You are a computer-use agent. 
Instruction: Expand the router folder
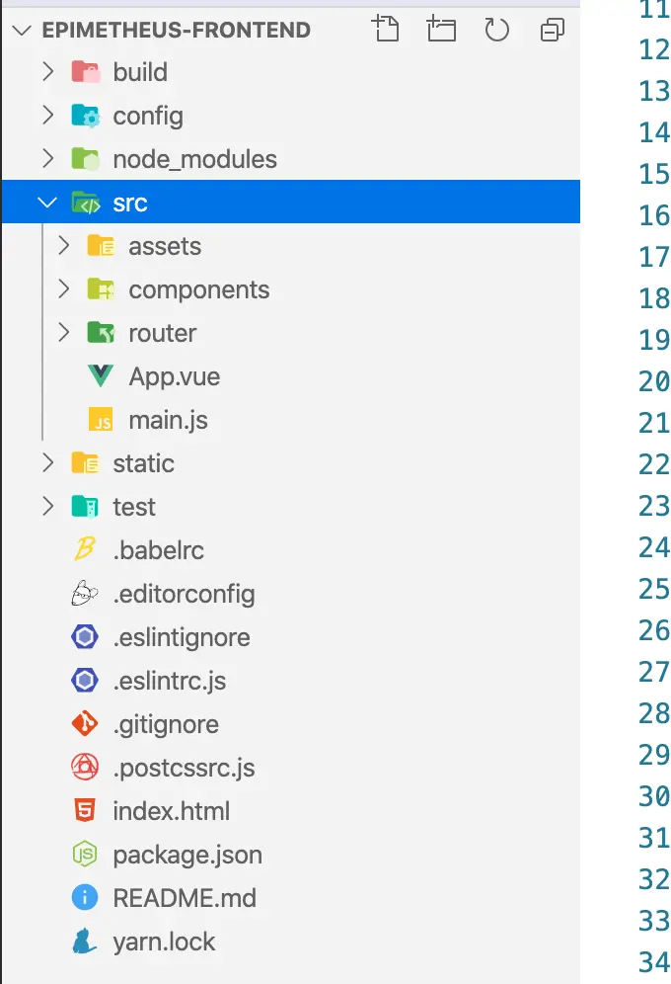[62, 333]
